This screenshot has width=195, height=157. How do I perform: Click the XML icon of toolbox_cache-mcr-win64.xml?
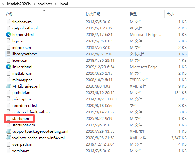coord(9,138)
